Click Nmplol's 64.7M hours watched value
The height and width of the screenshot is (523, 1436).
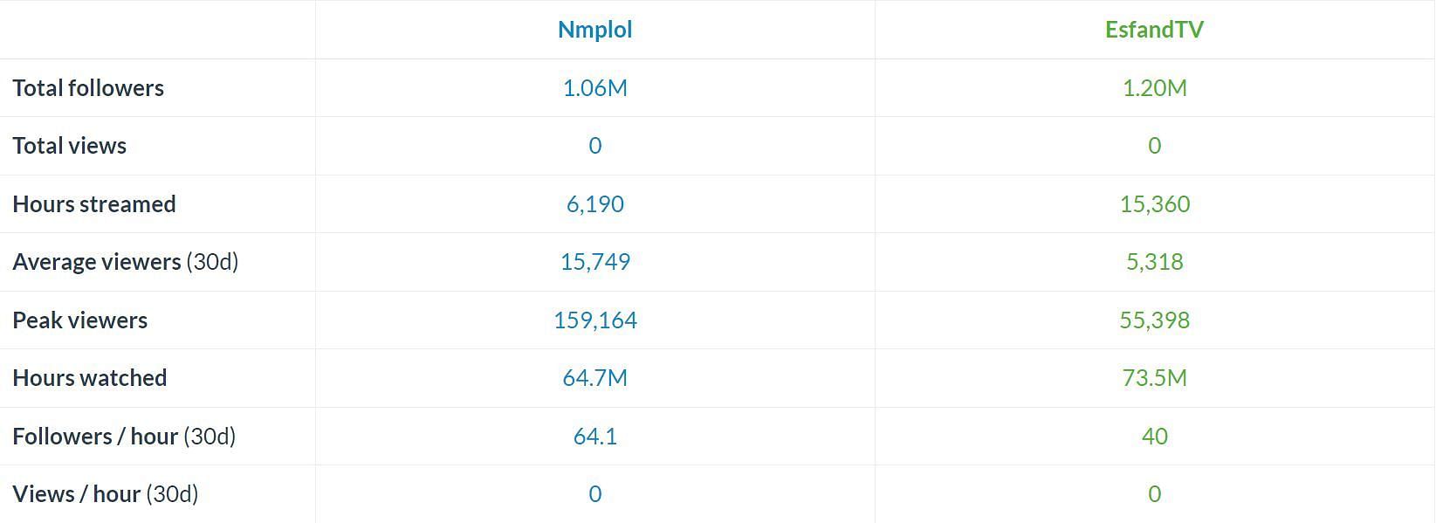[594, 378]
